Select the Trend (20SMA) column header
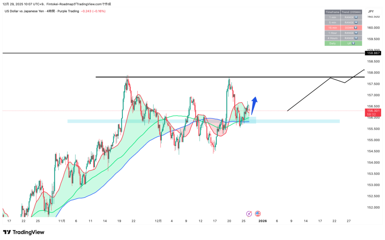Screen dimensions: 385x240 [351, 12]
